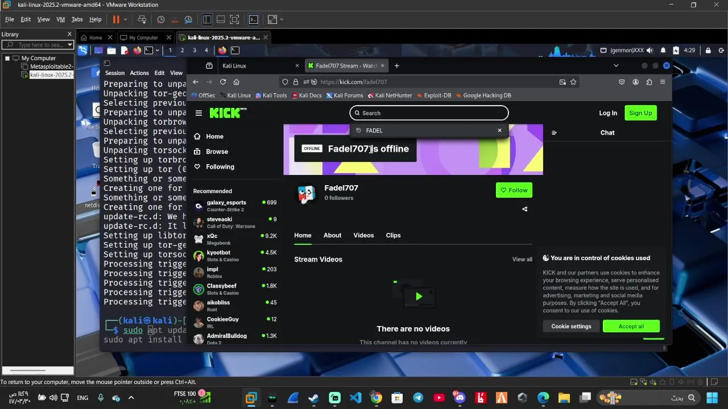The image size is (728, 409).
Task: Open terminal Session menu
Action: pyautogui.click(x=114, y=73)
